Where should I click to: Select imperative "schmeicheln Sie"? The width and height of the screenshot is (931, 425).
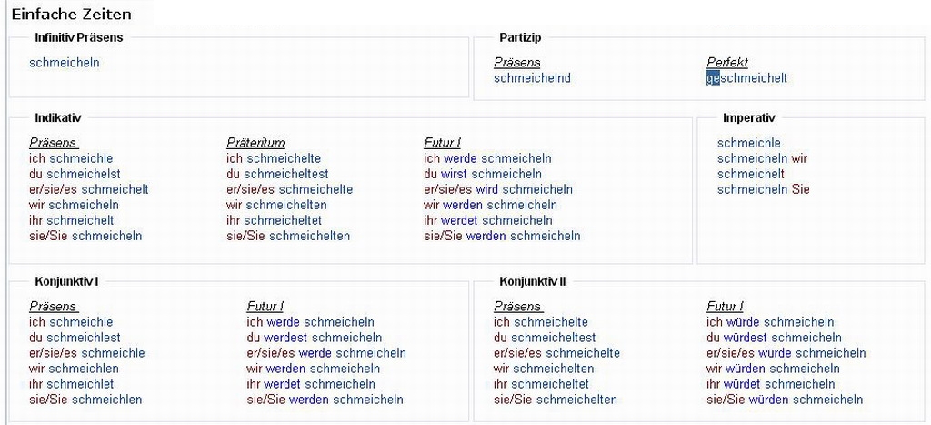763,189
